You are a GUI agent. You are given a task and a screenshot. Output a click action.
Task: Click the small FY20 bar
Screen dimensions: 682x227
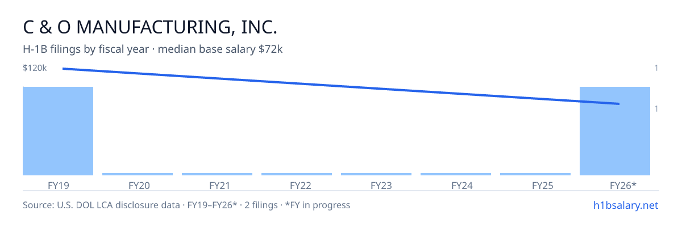point(138,174)
